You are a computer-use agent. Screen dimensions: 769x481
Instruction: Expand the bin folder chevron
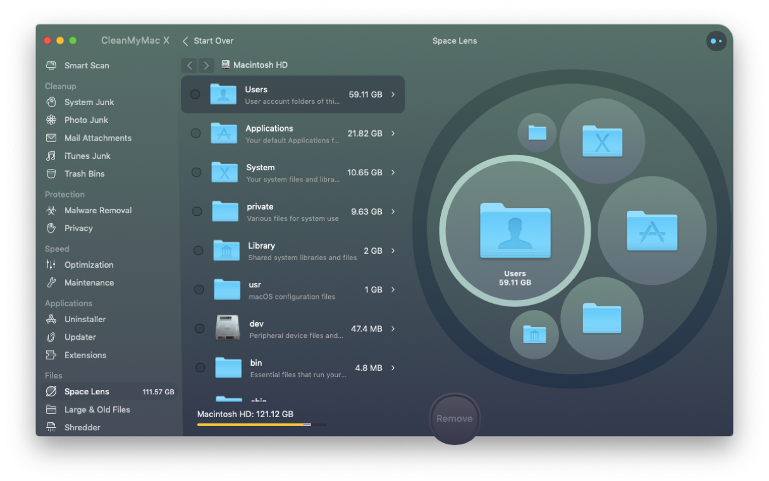[x=393, y=368]
